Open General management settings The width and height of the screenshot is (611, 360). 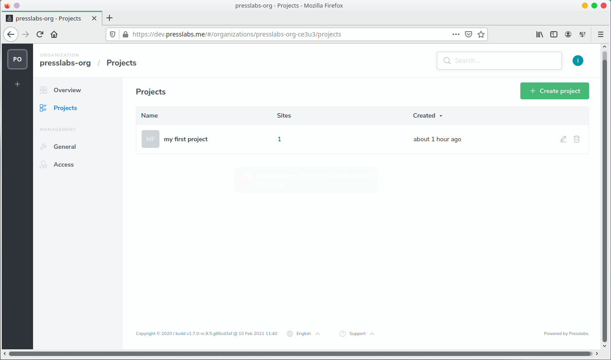[65, 147]
